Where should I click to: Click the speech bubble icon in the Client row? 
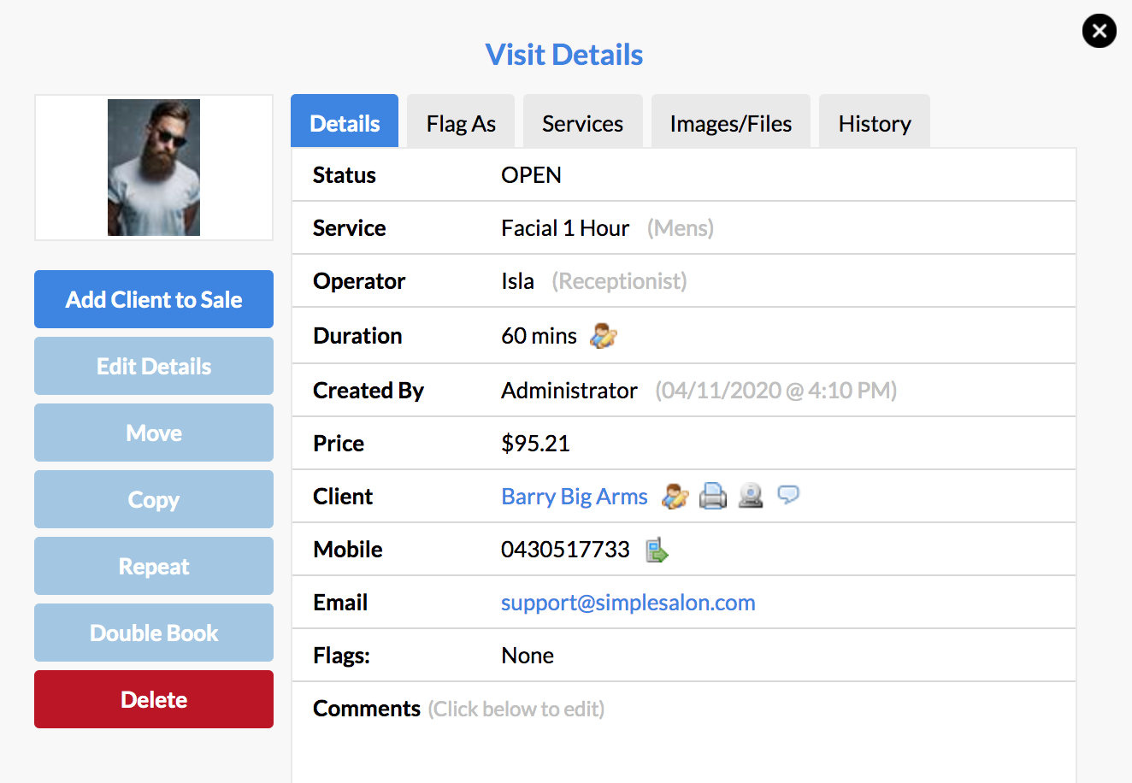pos(788,495)
